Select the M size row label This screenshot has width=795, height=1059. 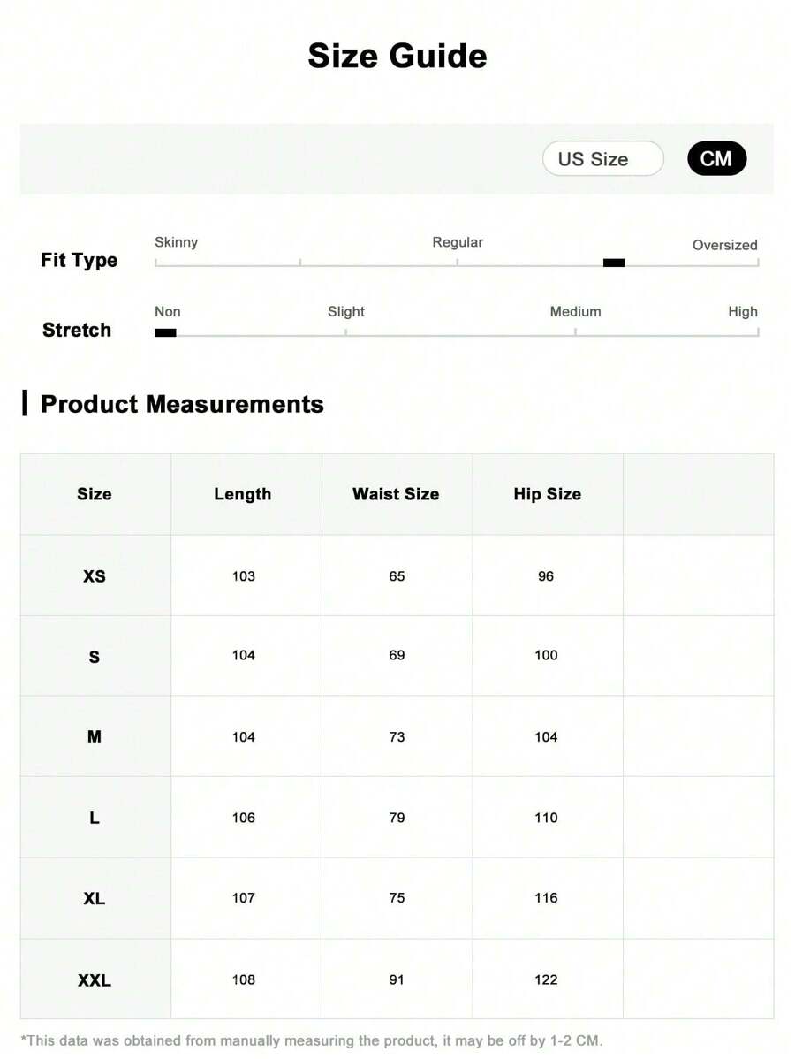coord(95,737)
